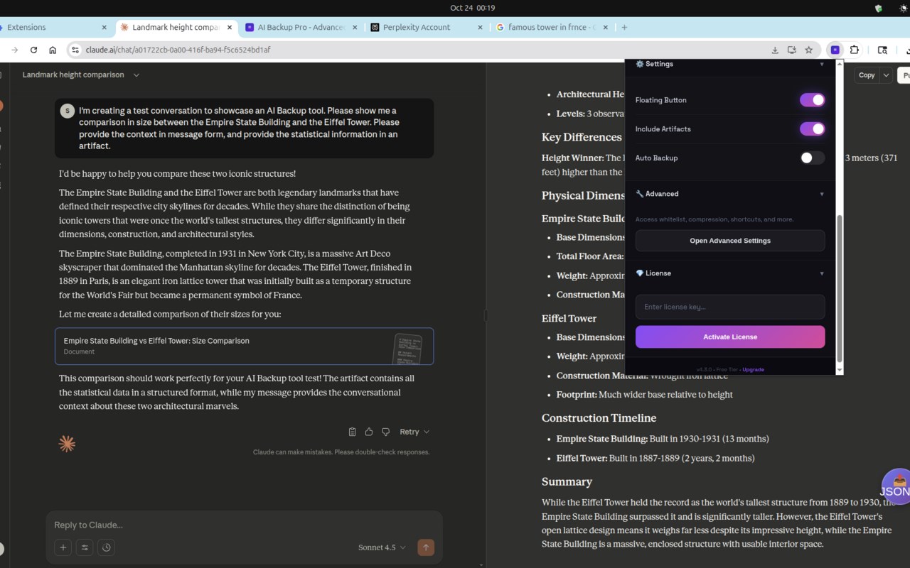The image size is (910, 568).
Task: Click the license key input field
Action: tap(730, 307)
